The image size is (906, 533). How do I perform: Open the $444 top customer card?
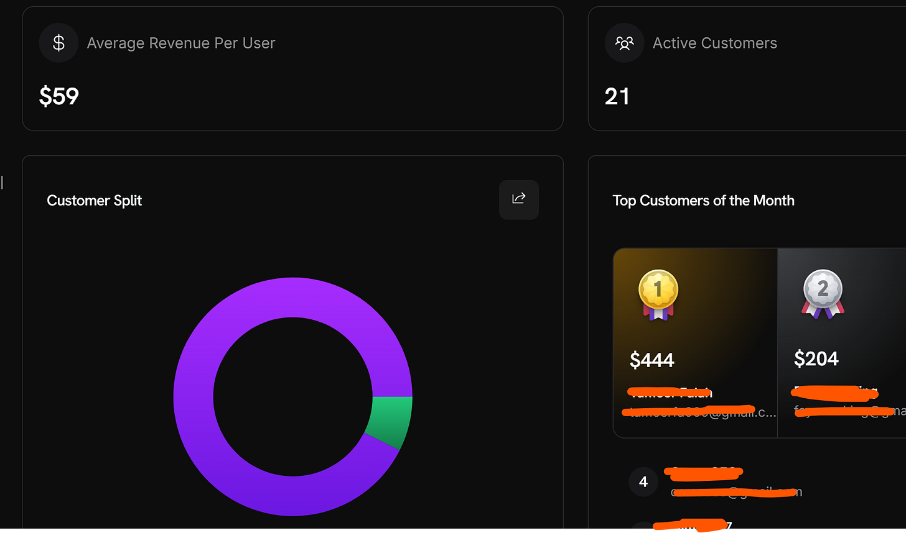695,343
